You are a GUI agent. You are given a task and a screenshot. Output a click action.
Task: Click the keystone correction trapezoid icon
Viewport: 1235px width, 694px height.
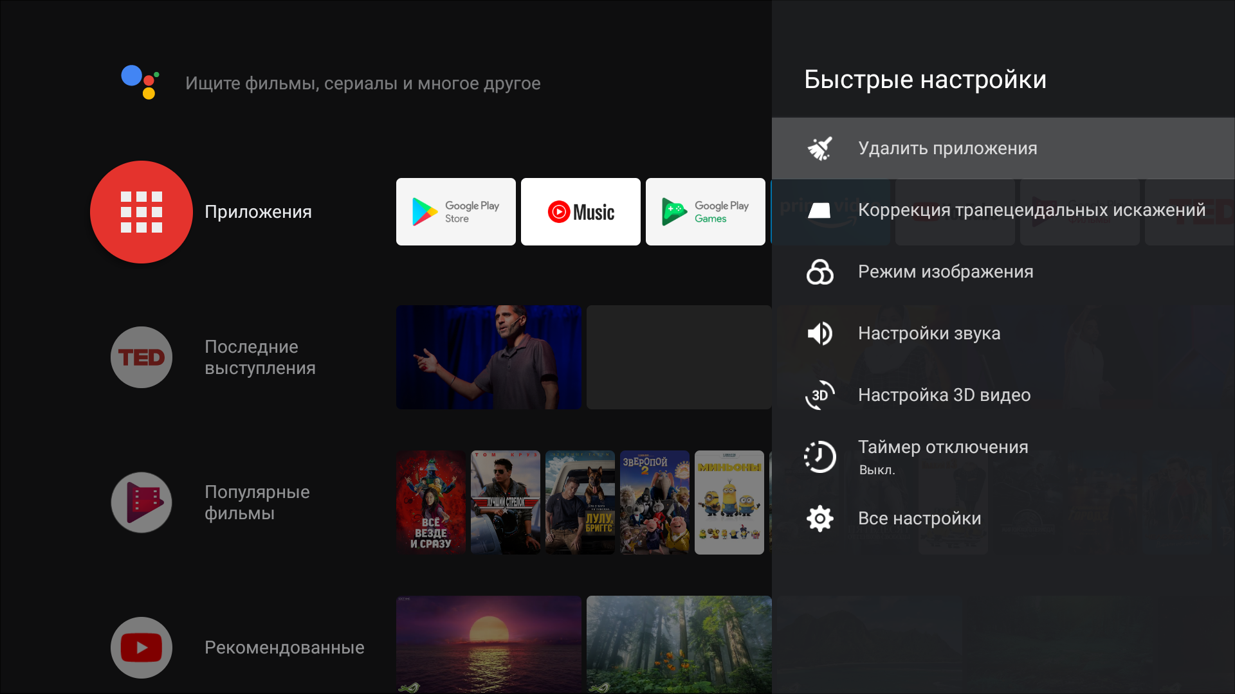819,210
